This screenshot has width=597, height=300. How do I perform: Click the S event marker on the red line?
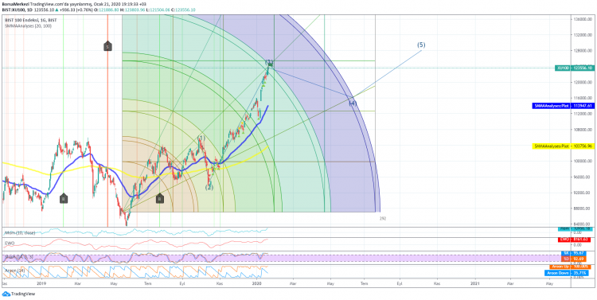click(107, 46)
